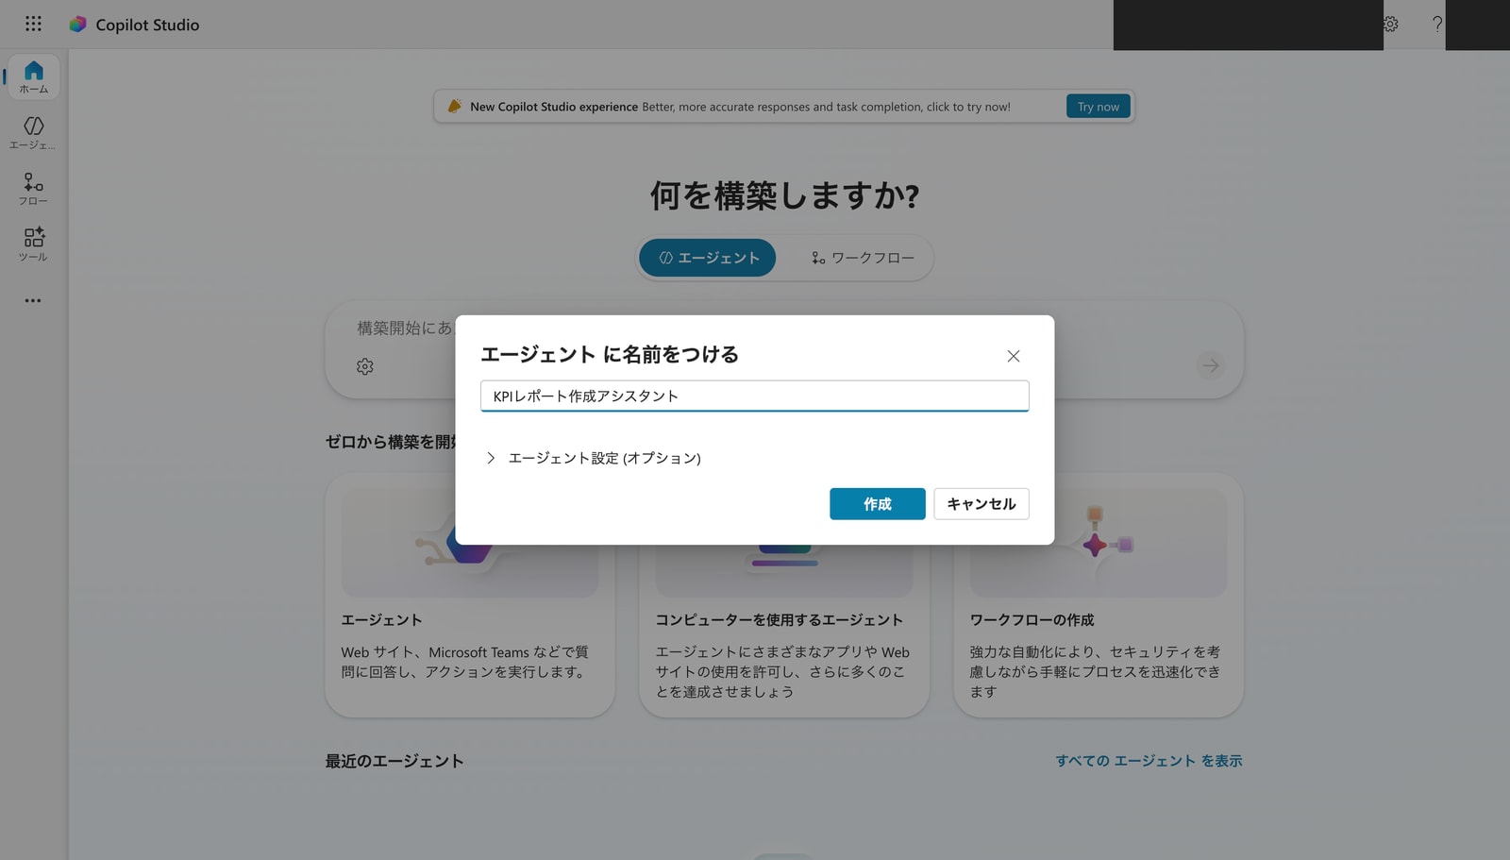
Task: Click the 作成 button
Action: tap(878, 504)
